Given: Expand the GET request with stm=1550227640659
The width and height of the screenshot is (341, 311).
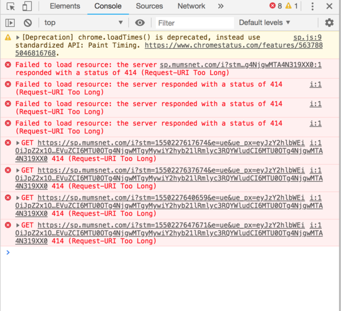Looking at the screenshot, I should click(x=18, y=197).
